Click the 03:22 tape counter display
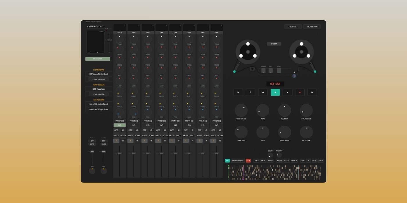 tap(275, 84)
